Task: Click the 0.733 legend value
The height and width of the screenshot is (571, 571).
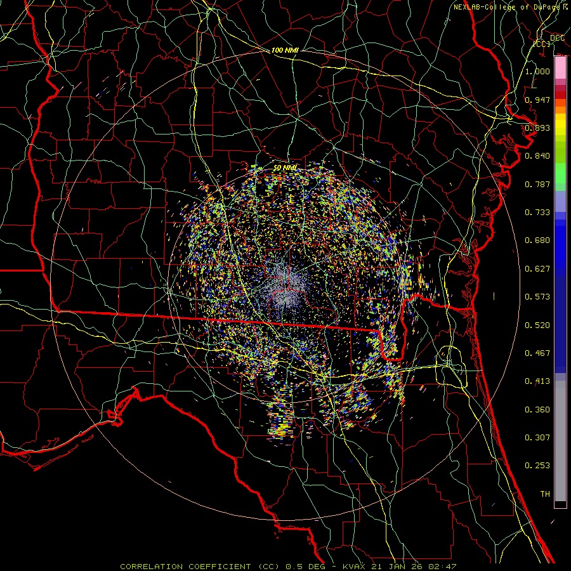Action: [537, 213]
